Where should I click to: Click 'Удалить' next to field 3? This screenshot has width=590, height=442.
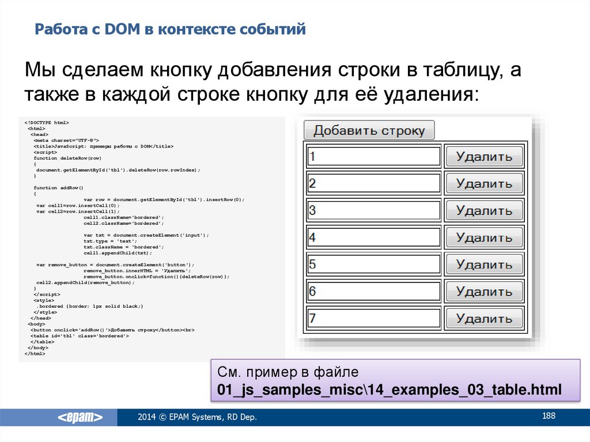[x=484, y=211]
